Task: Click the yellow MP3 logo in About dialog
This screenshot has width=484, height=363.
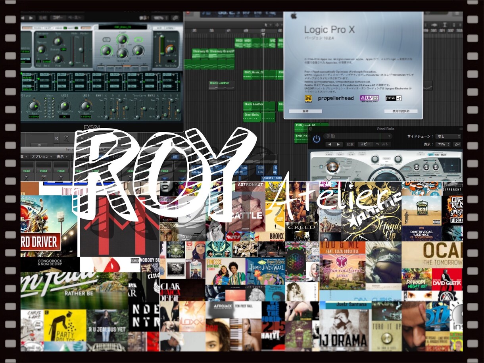Action: (309, 98)
